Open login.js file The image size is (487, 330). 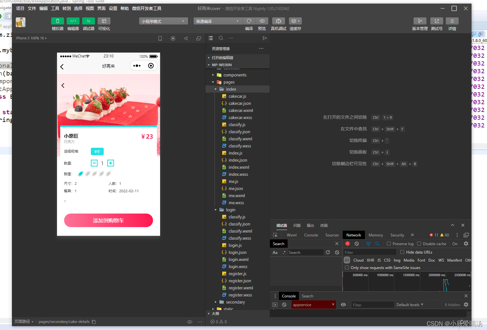point(235,245)
